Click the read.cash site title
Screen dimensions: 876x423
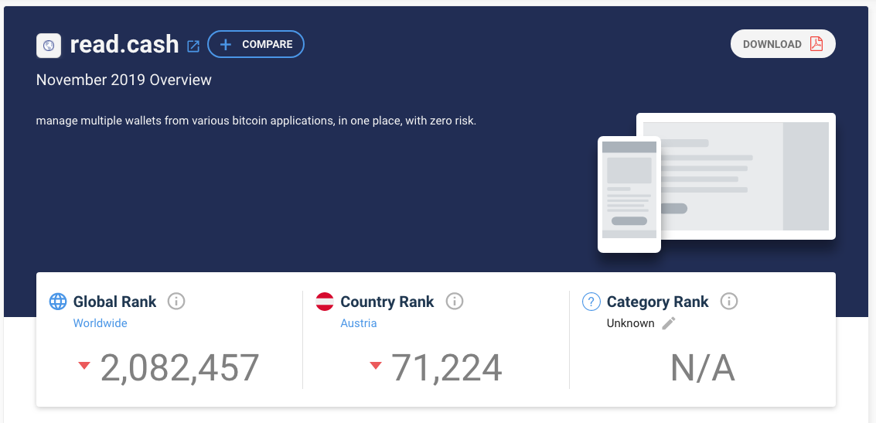coord(124,45)
